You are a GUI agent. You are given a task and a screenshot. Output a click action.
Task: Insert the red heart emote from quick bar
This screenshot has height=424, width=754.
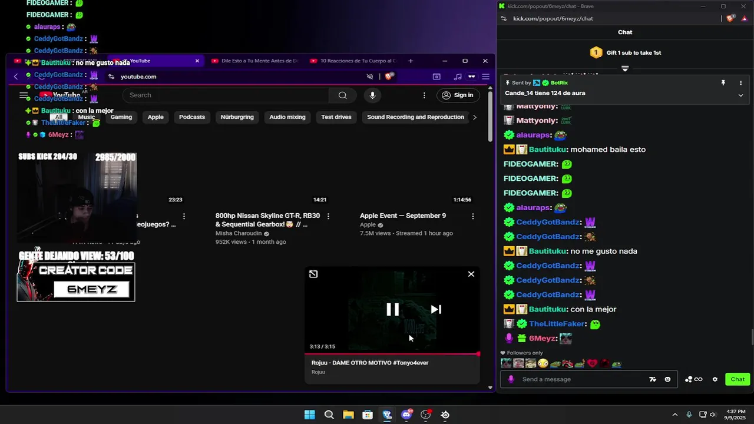592,363
